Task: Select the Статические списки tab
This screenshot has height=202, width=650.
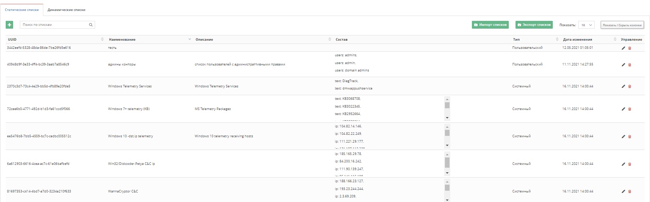Action: click(x=22, y=10)
